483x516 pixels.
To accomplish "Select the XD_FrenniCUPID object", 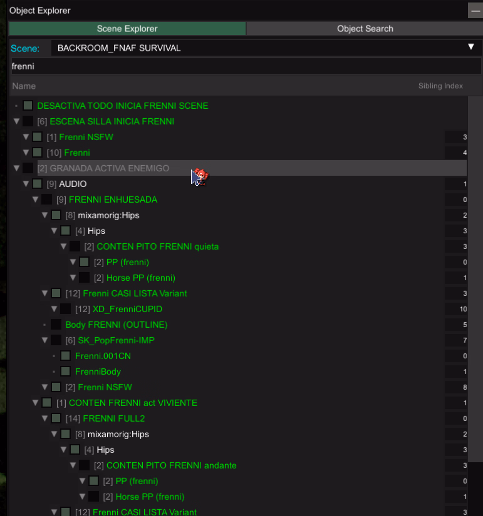I will coord(131,309).
